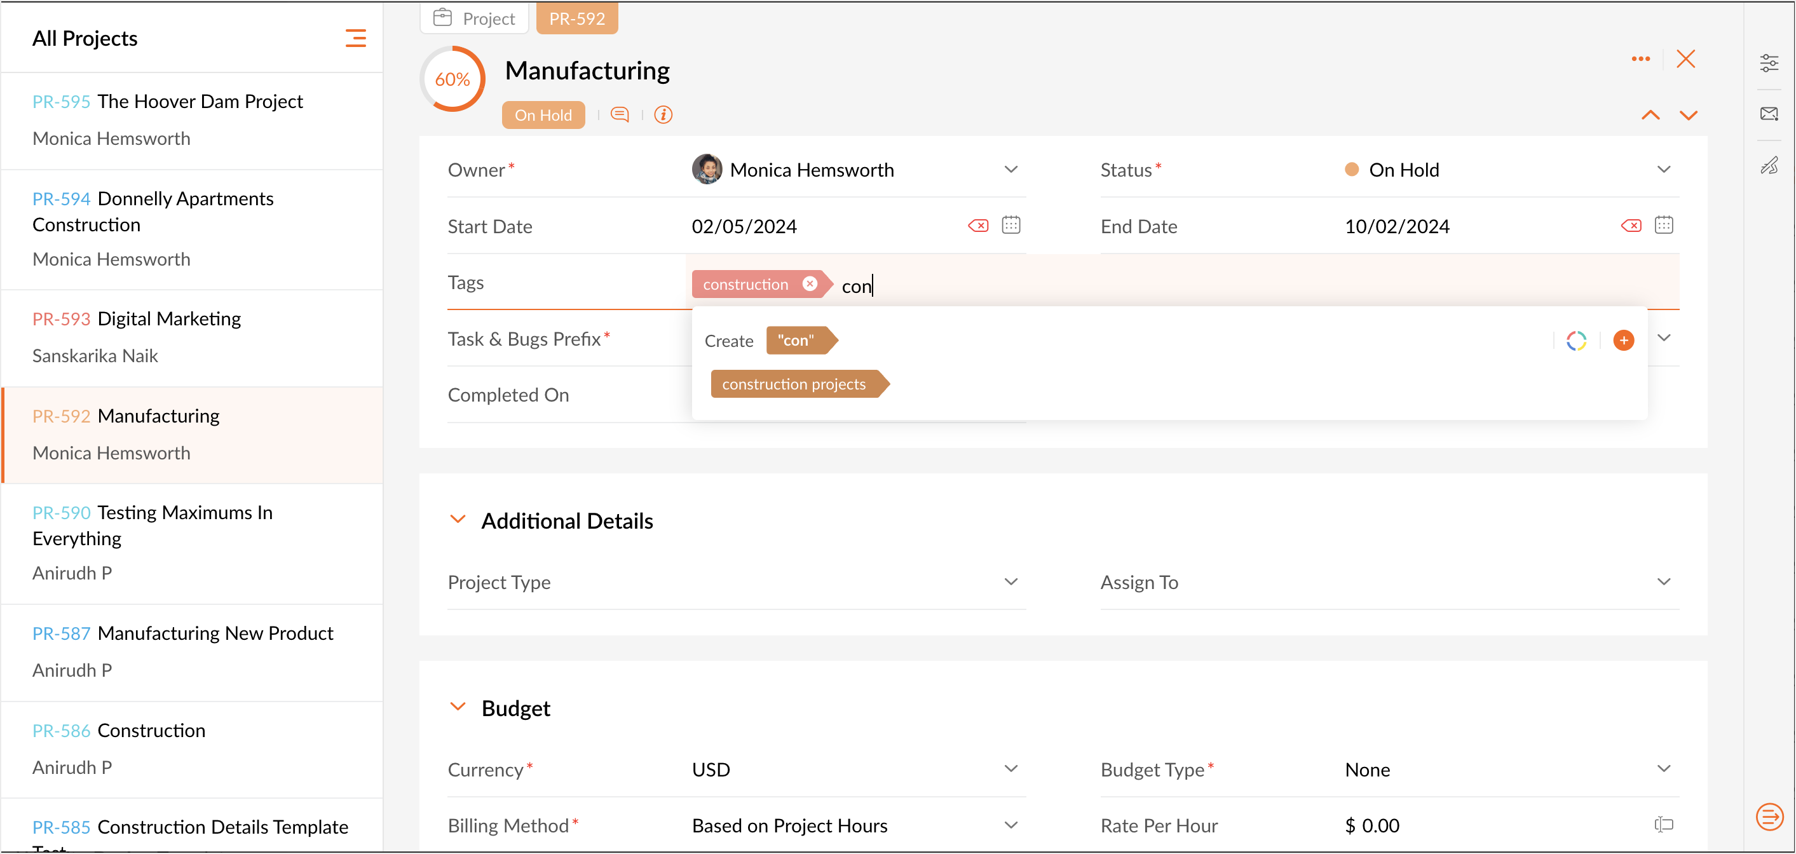Open the filter settings sliders icon
The width and height of the screenshot is (1796, 854).
(x=1768, y=63)
